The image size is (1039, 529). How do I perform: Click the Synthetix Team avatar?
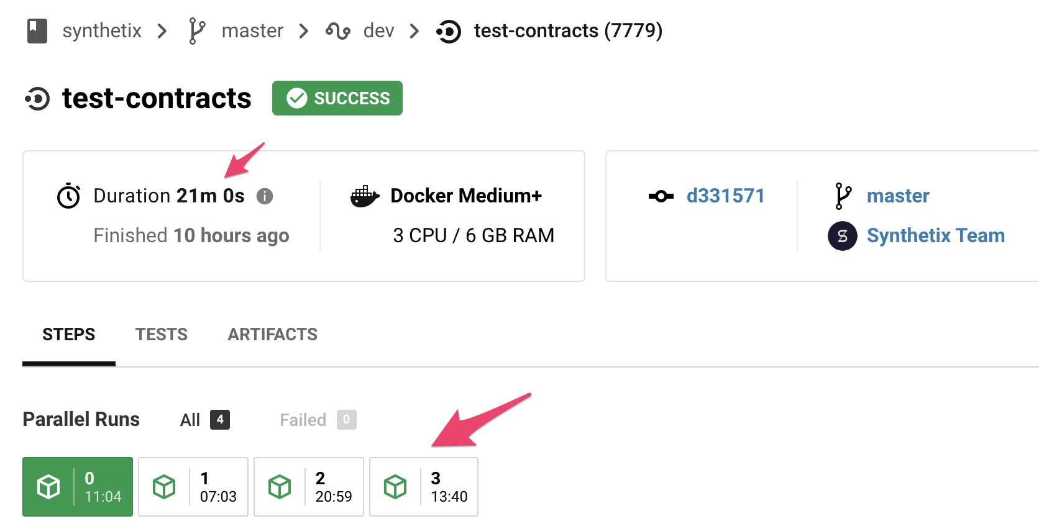[842, 236]
